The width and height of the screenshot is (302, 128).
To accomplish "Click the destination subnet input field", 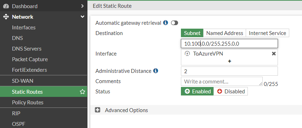I will (x=229, y=43).
